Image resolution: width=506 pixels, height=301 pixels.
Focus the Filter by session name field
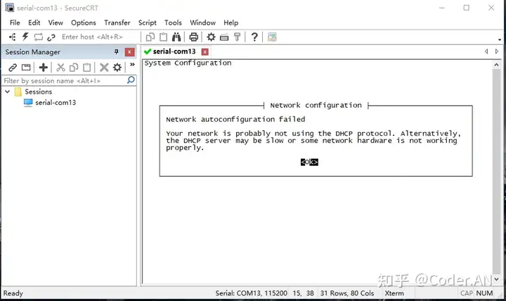tap(65, 80)
